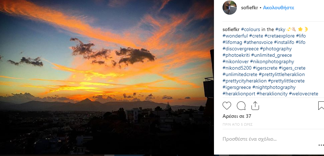Viewport: 324px width, 156px height.
Task: Open the #nikond5200 hashtag
Action: [x=236, y=68]
